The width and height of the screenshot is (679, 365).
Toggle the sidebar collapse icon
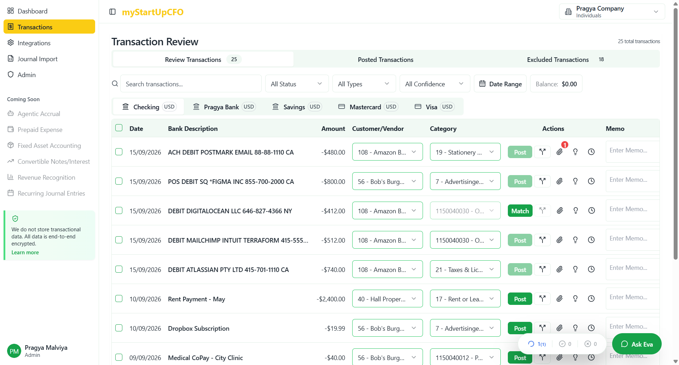pos(112,12)
